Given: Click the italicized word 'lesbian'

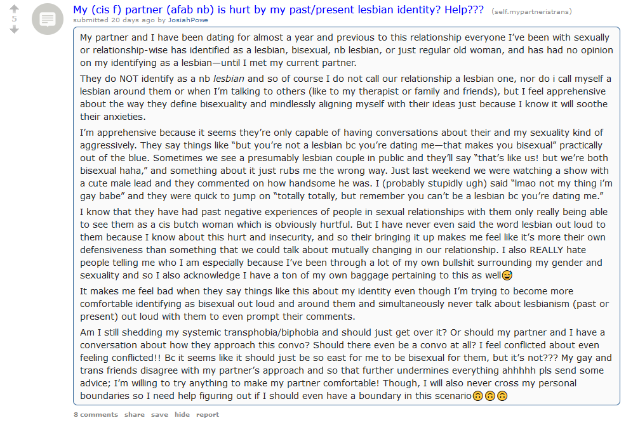Looking at the screenshot, I should point(229,79).
